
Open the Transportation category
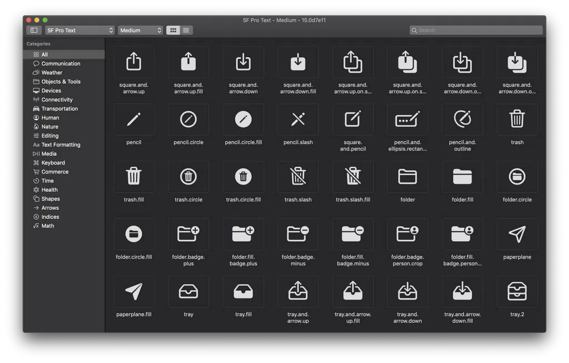tap(64, 108)
